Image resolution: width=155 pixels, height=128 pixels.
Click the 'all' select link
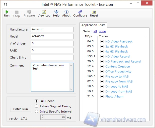(95, 31)
